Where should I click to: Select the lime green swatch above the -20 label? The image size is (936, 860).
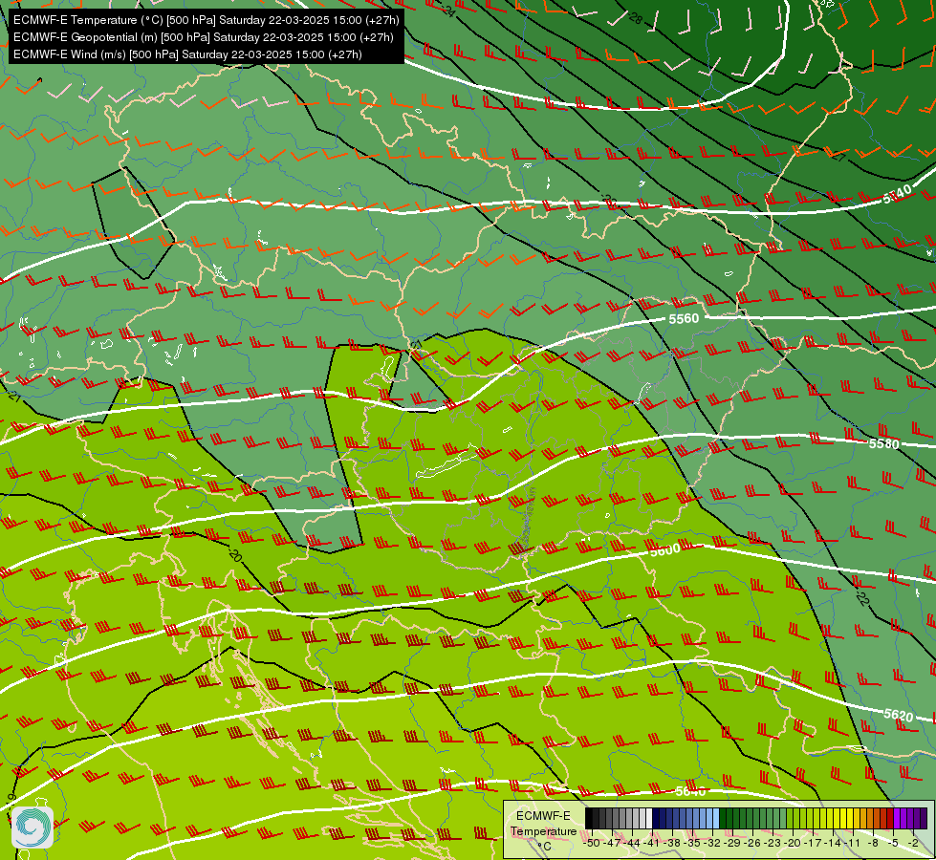tap(790, 818)
